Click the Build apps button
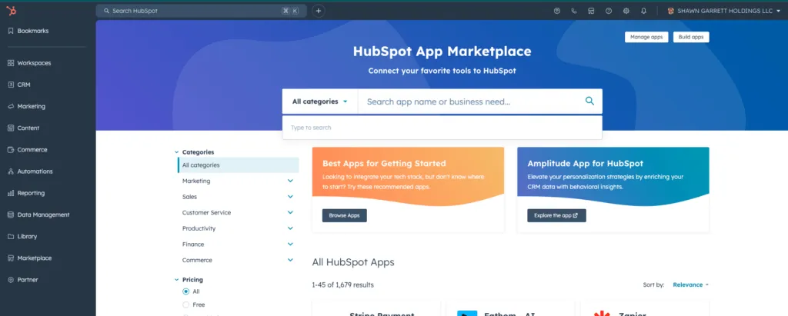This screenshot has height=316, width=788. [690, 37]
